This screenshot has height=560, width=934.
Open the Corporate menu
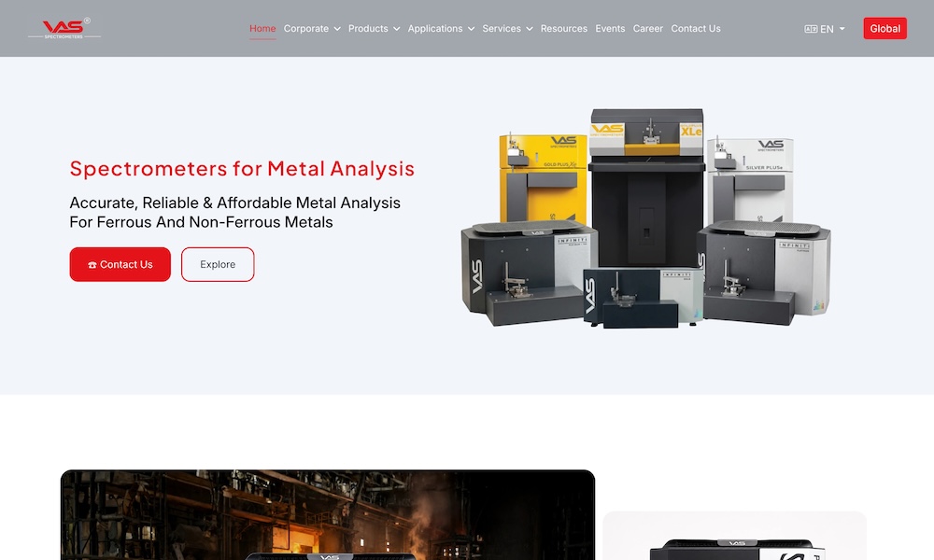click(306, 29)
